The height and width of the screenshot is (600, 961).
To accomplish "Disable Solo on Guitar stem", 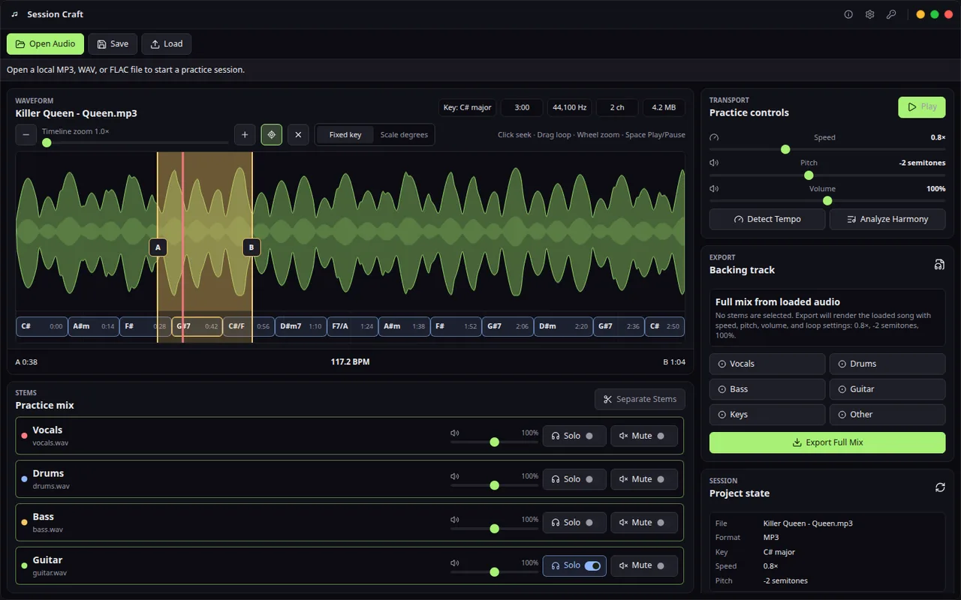I will (x=574, y=565).
